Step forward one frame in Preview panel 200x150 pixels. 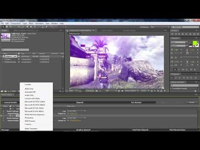(x=183, y=34)
